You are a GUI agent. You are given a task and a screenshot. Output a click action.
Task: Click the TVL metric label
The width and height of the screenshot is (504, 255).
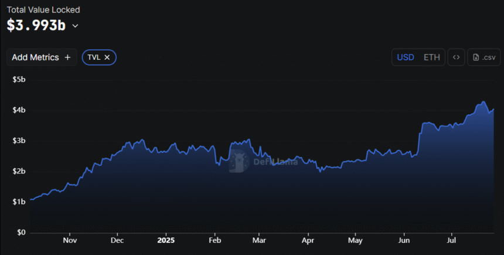[x=93, y=57]
